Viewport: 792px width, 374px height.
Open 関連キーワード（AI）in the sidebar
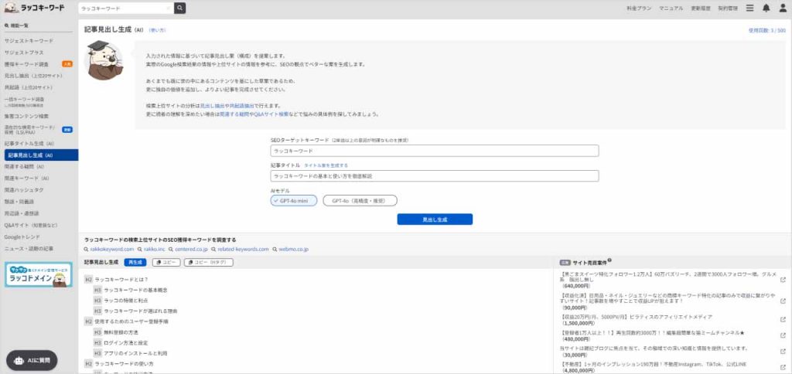tap(27, 178)
